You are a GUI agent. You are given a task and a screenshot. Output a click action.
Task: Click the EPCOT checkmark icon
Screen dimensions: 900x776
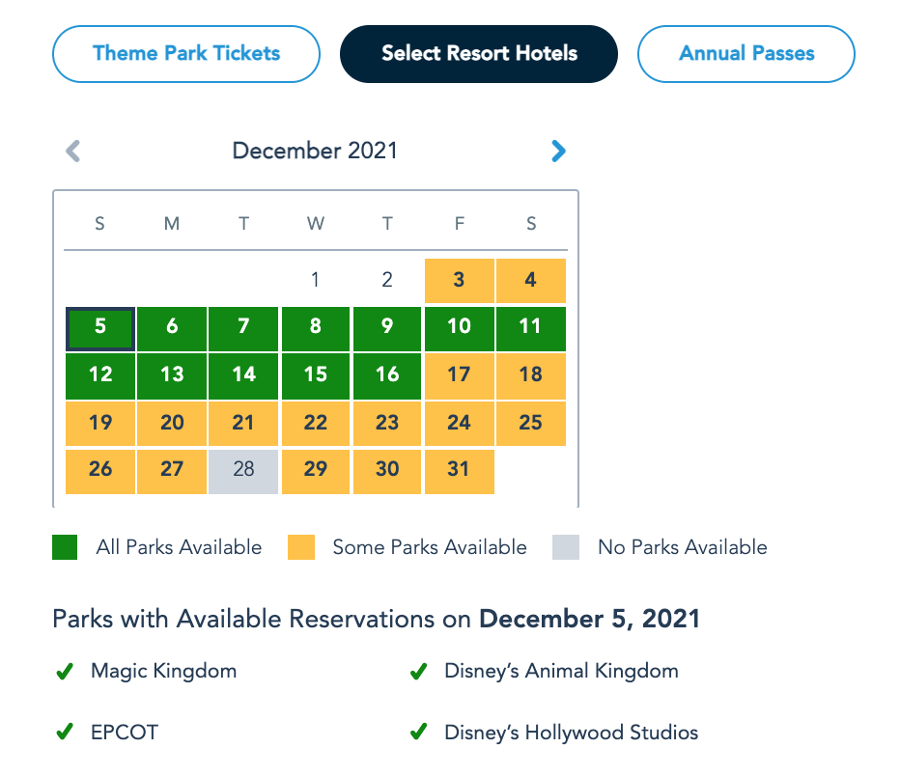pyautogui.click(x=65, y=733)
